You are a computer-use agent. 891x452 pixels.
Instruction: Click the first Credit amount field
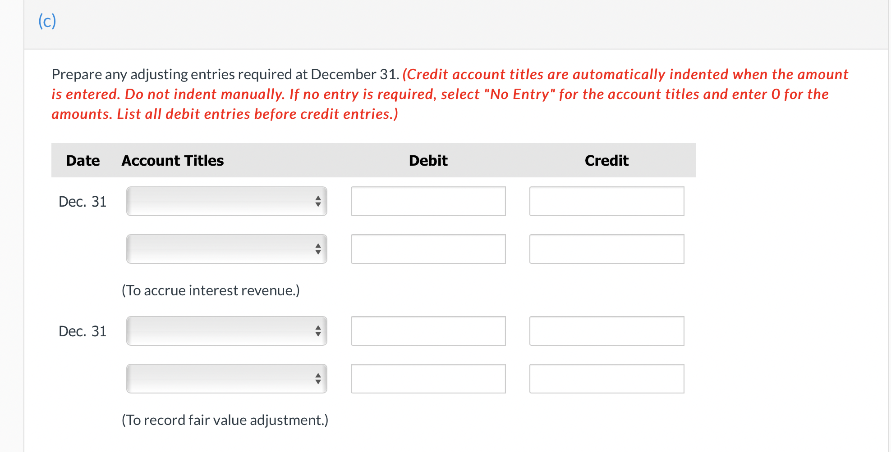coord(606,201)
